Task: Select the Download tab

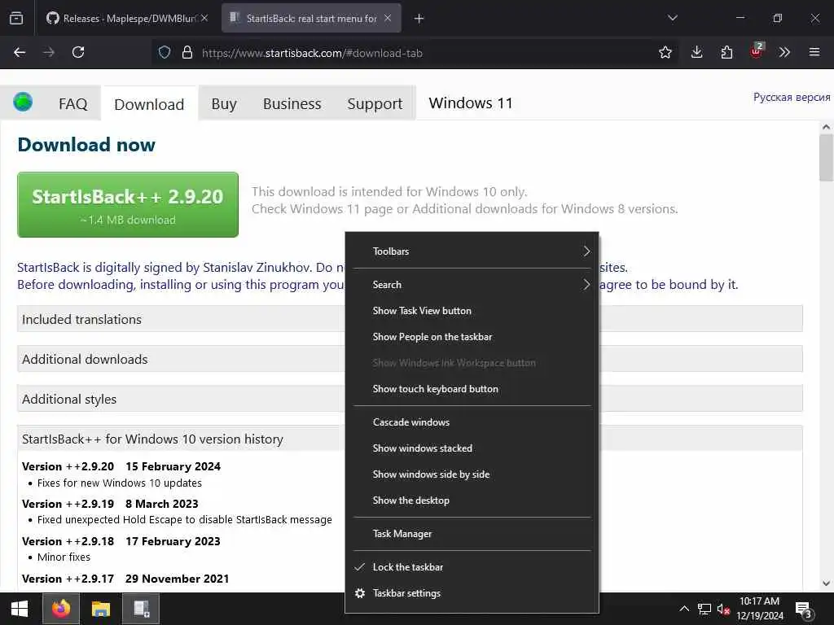Action: coord(150,103)
